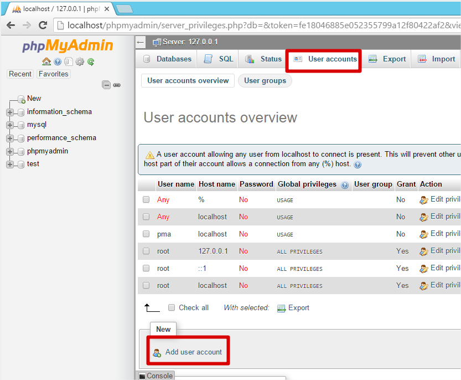The width and height of the screenshot is (461, 380).
Task: Reload the navigation panel with the green refresh icon
Action: 91,62
